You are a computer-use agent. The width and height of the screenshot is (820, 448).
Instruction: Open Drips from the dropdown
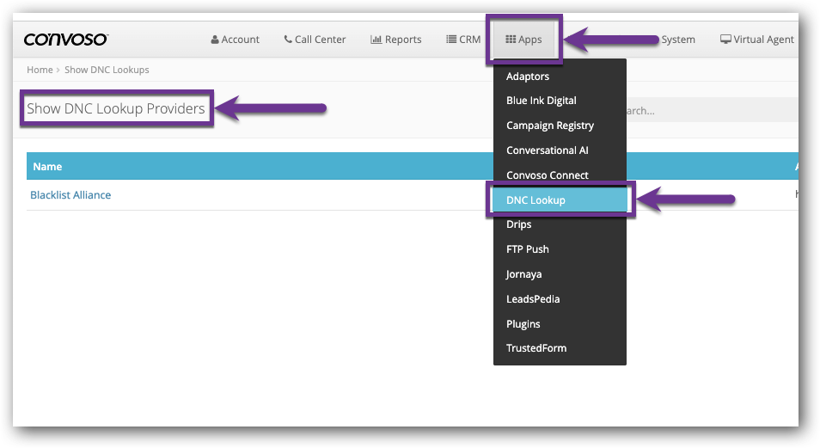click(560, 224)
